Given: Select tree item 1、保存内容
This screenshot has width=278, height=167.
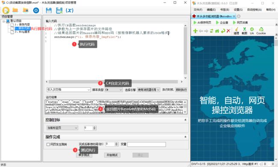Looking at the screenshot, I should [22, 24].
